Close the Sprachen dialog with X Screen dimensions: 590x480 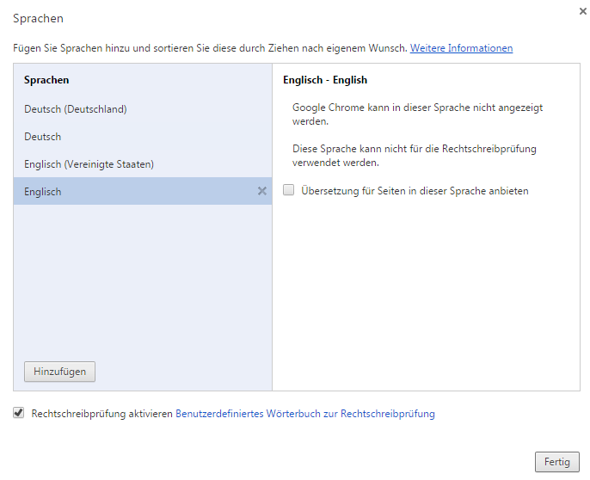point(582,11)
